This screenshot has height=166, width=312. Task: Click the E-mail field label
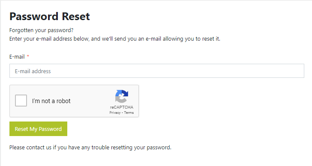pos(17,57)
